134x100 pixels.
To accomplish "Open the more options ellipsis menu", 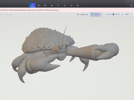I will 131,14.
